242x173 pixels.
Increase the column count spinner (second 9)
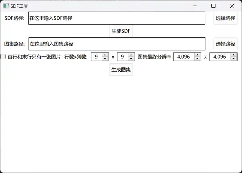click(131, 55)
